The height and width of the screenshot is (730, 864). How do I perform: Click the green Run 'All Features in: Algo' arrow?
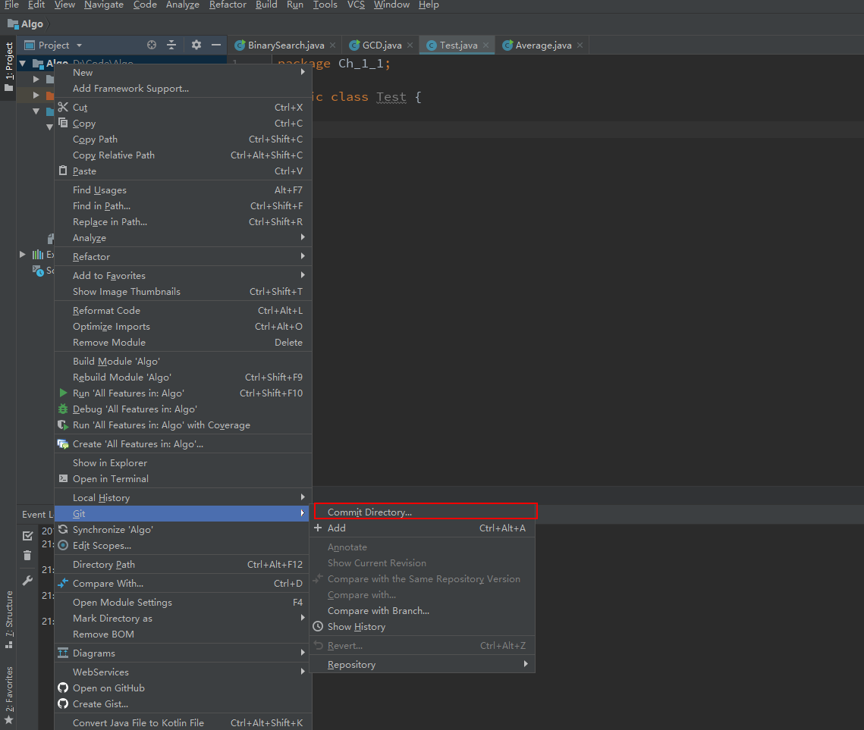pyautogui.click(x=64, y=393)
